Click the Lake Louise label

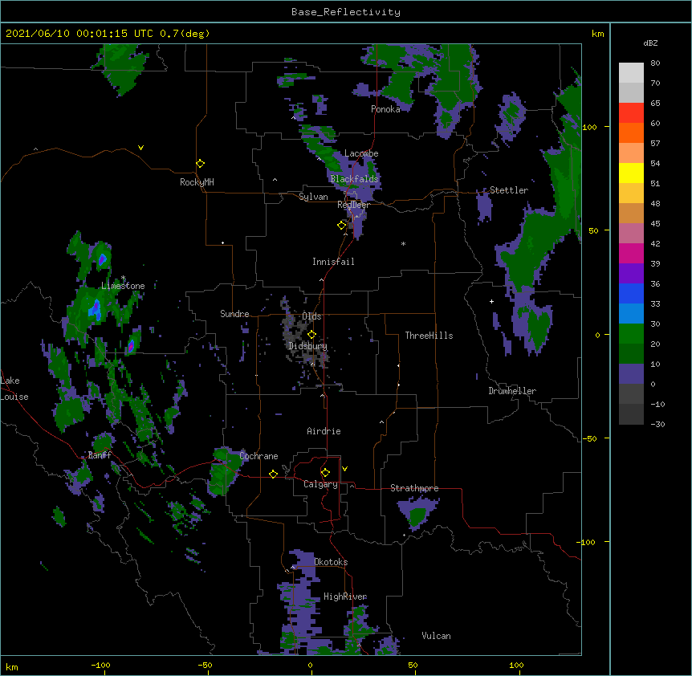[14, 389]
